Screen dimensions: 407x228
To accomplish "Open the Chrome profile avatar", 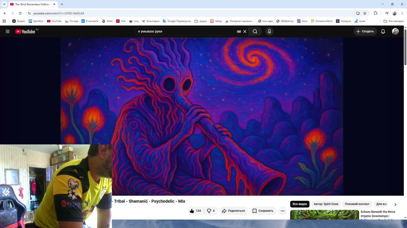I will pos(395,13).
